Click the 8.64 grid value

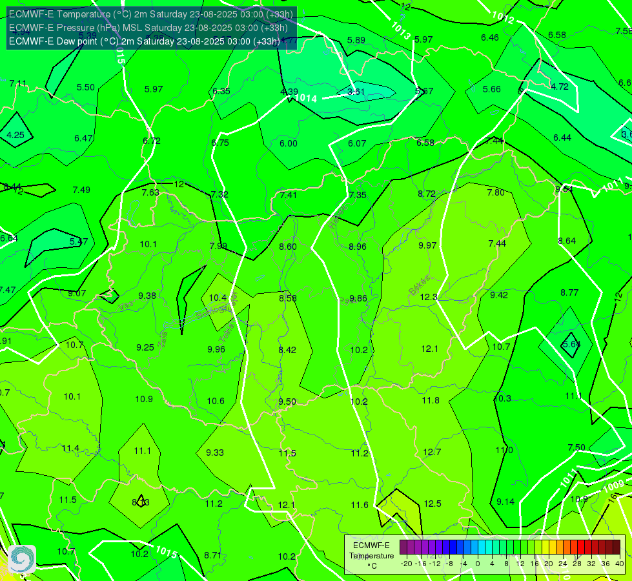point(567,241)
